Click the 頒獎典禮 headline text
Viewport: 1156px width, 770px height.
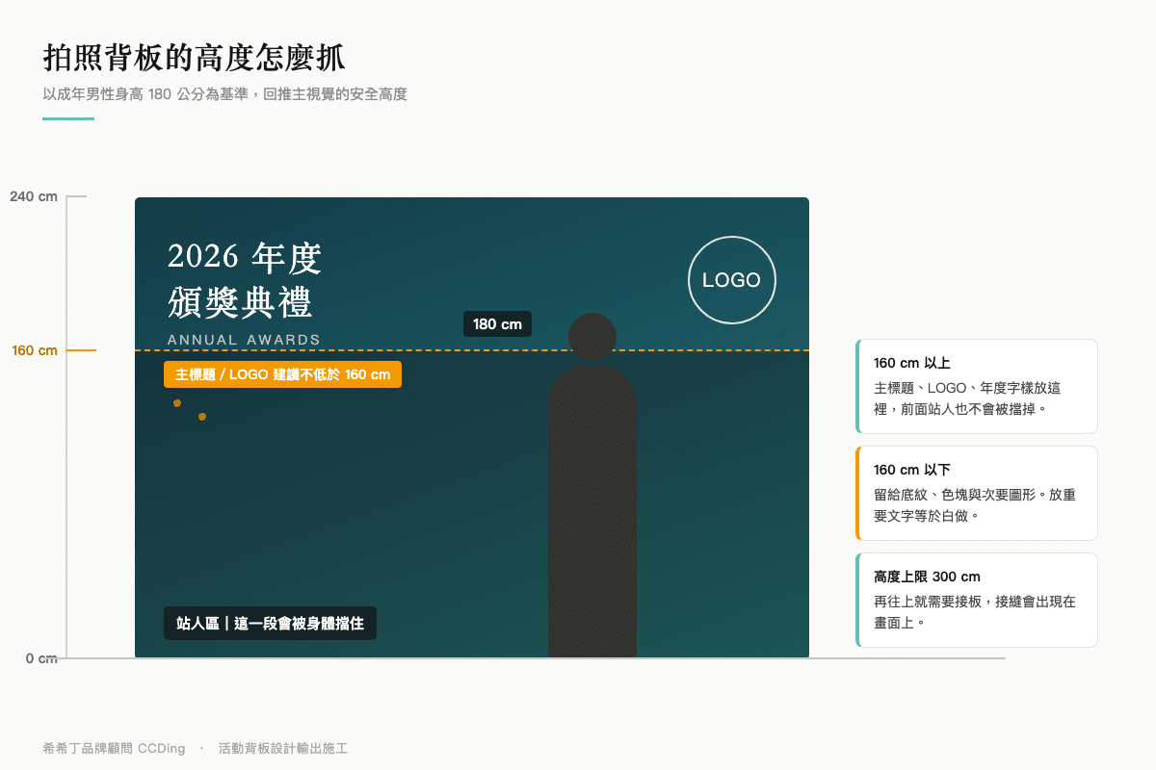[x=240, y=302]
